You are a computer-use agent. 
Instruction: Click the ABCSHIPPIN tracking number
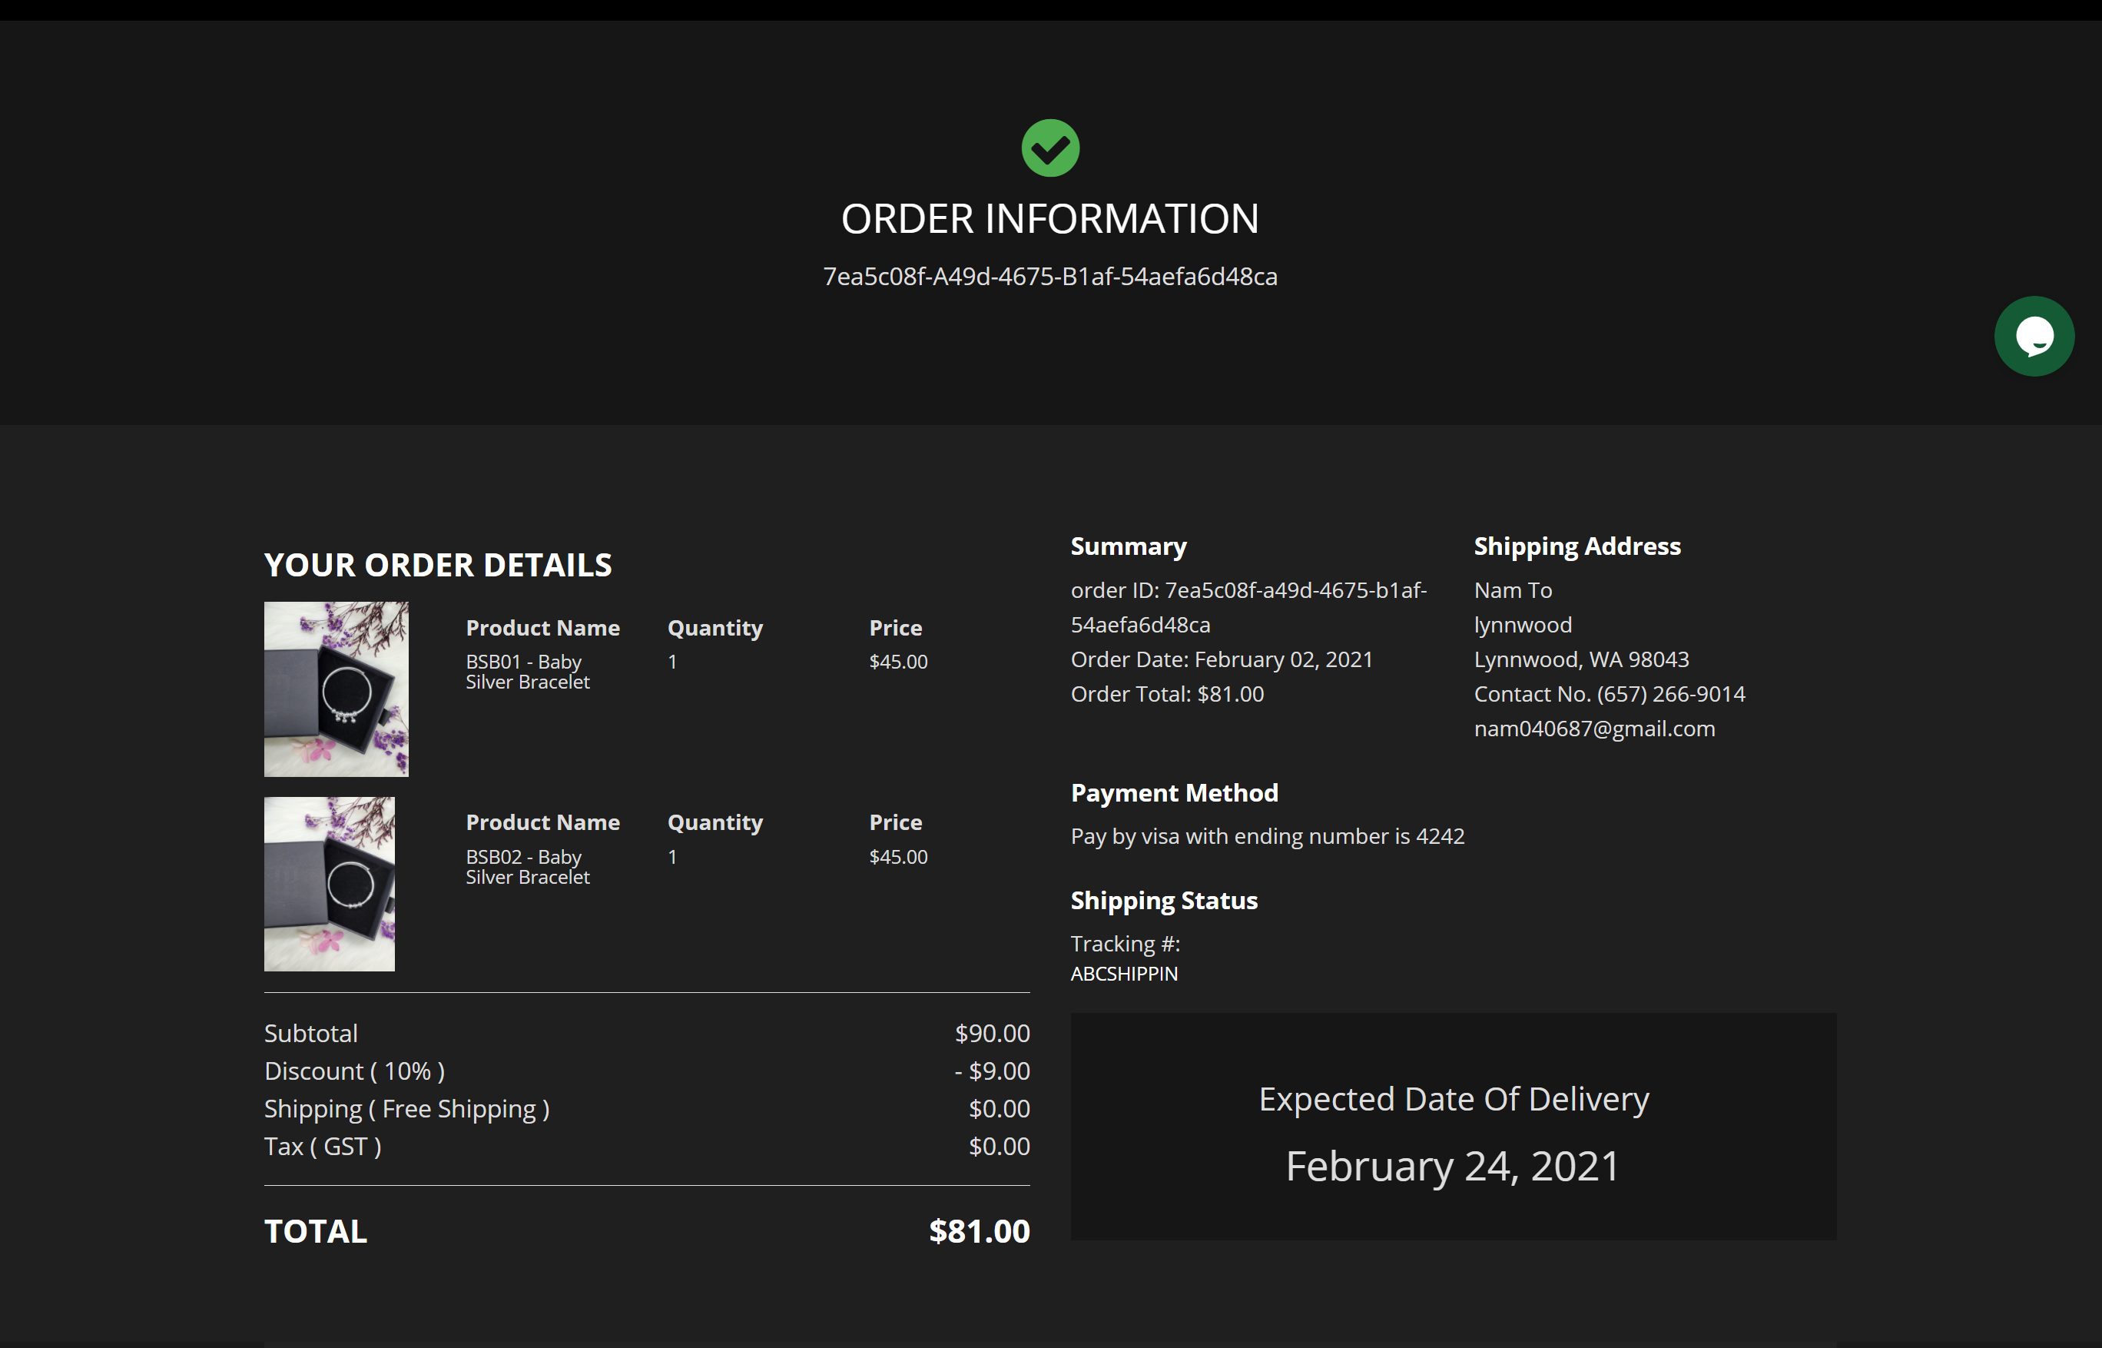[x=1124, y=974]
